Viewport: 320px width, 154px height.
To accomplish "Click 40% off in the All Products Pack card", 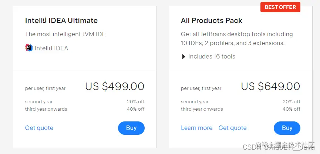I will (x=292, y=109).
